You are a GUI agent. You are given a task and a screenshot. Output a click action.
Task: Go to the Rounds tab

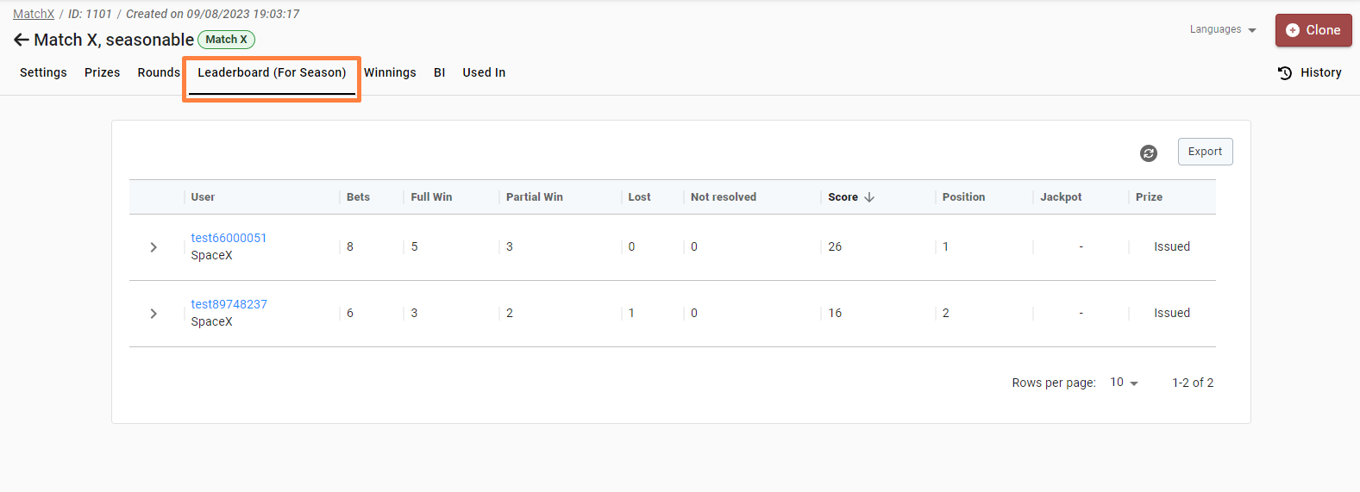pos(159,73)
